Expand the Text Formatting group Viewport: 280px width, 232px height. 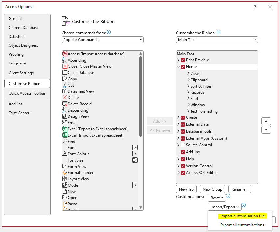pyautogui.click(x=188, y=111)
